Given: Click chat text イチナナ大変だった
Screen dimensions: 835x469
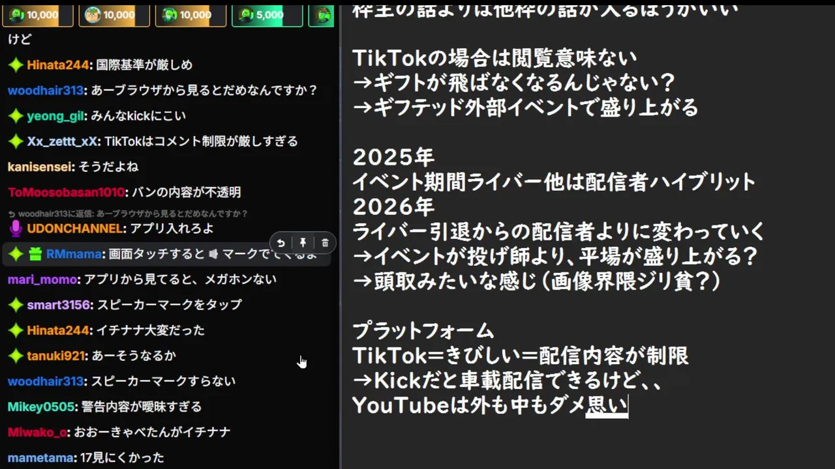Looking at the screenshot, I should (150, 330).
